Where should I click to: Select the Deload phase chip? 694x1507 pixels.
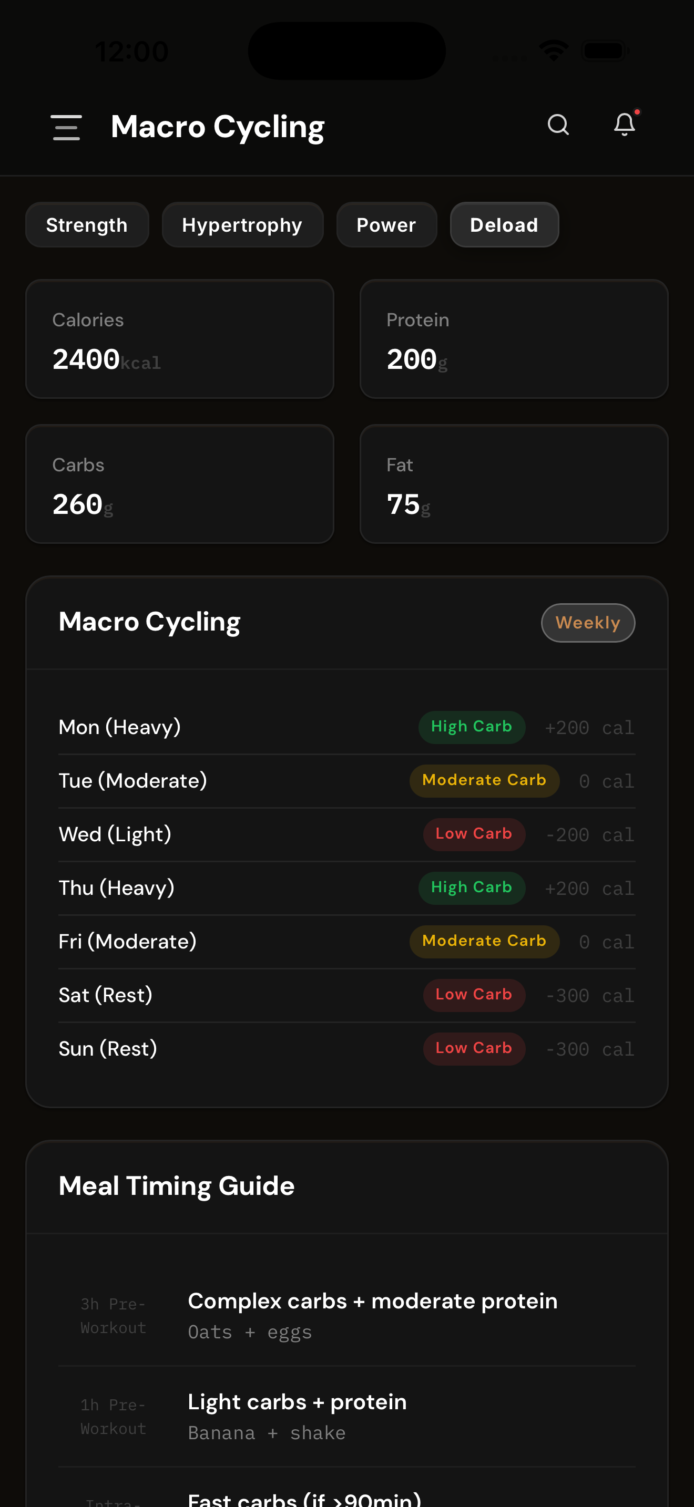pos(504,225)
